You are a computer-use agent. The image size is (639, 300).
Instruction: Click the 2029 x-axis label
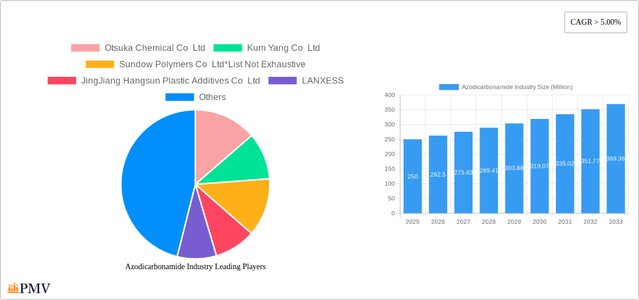pyautogui.click(x=515, y=221)
